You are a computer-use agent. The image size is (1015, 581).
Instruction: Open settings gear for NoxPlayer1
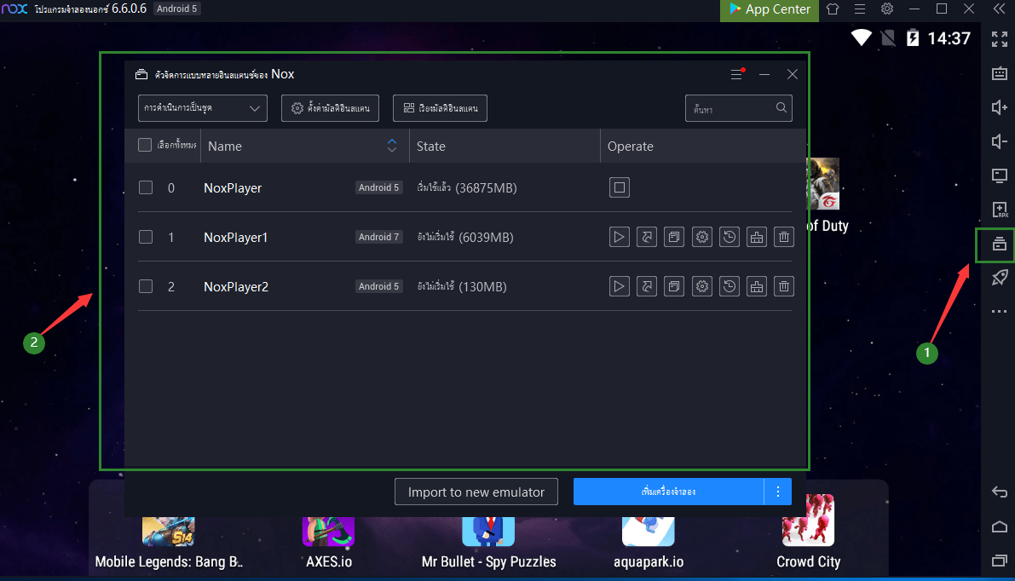click(x=701, y=237)
